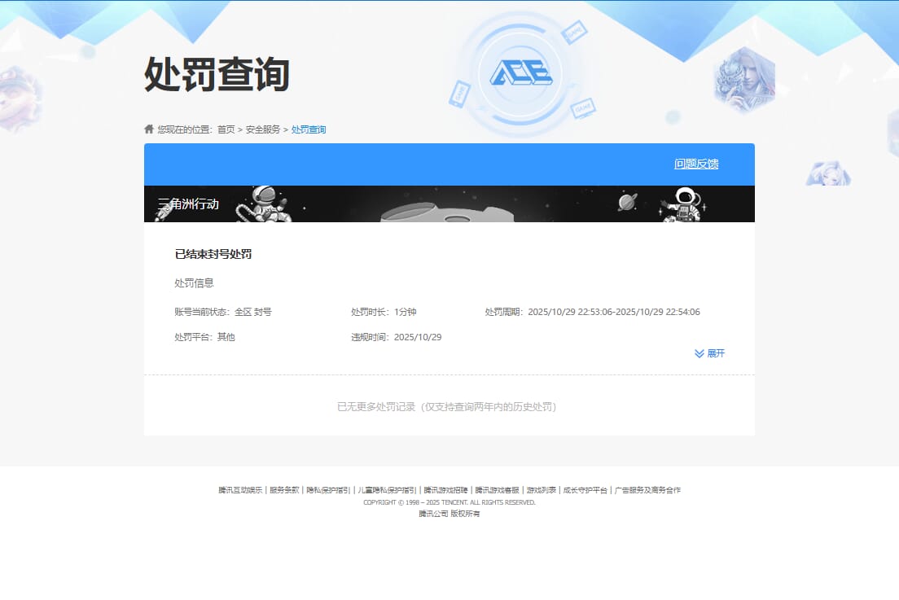This screenshot has width=899, height=600.
Task: Click the double-chevron 展开 icon
Action: [699, 353]
